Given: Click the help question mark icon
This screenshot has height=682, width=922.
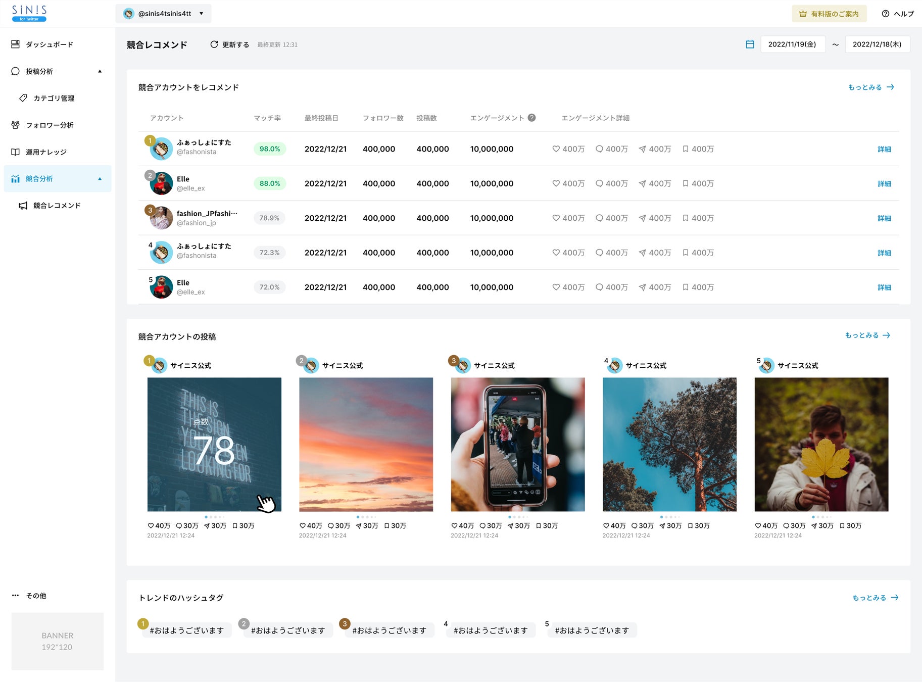Looking at the screenshot, I should tap(886, 14).
